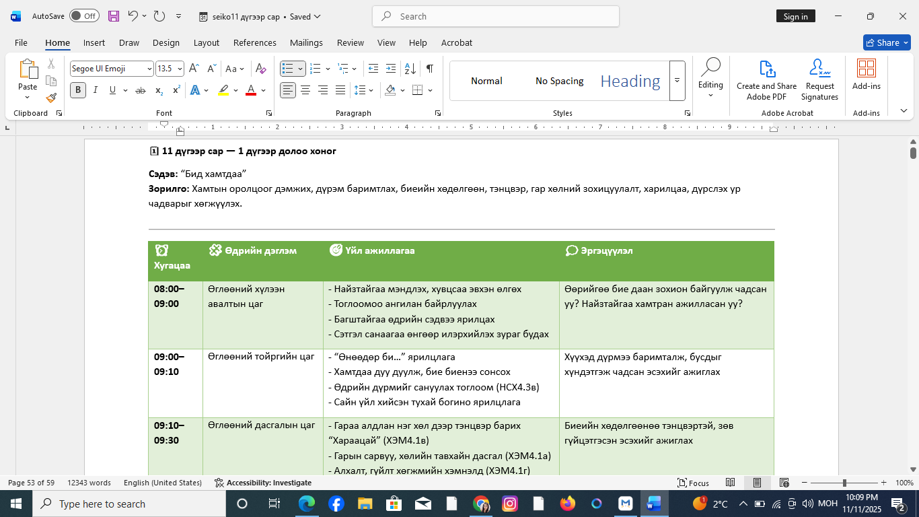Expand the font size dropdown
This screenshot has height=517, width=919.
click(x=180, y=69)
